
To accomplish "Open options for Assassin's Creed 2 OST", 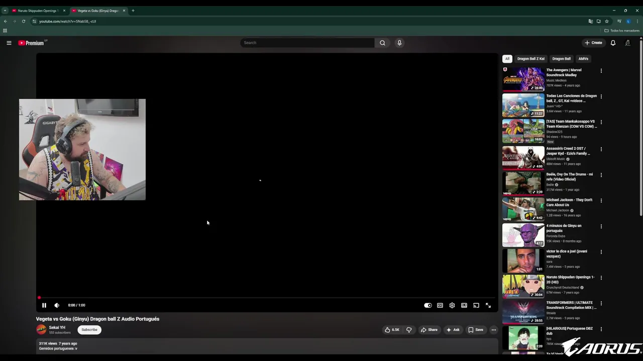I will point(601,149).
